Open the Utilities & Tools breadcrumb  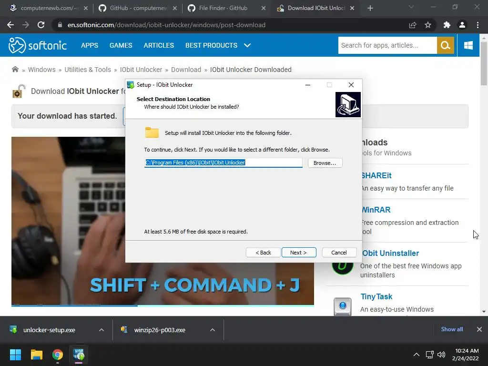[88, 70]
